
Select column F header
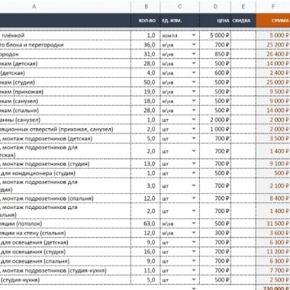coord(273,7)
